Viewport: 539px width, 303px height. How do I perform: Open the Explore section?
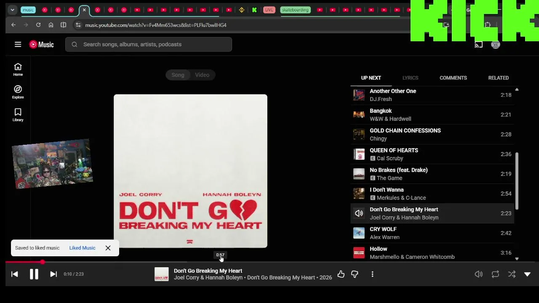pyautogui.click(x=18, y=92)
